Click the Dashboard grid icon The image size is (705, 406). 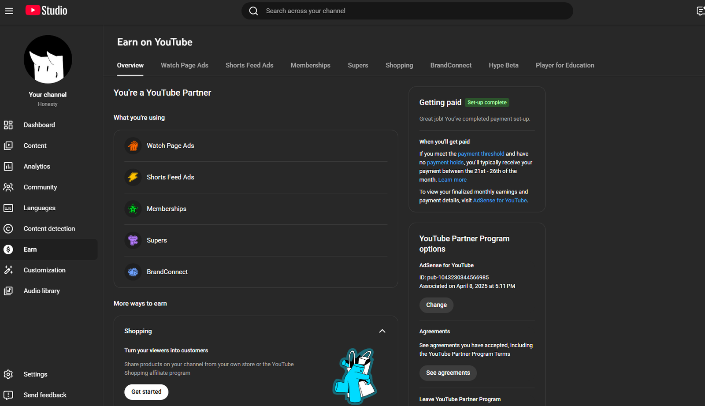(8, 125)
